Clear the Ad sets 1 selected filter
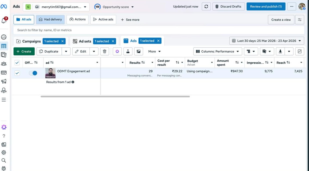Viewport: 309px width, 171px height. (113, 41)
